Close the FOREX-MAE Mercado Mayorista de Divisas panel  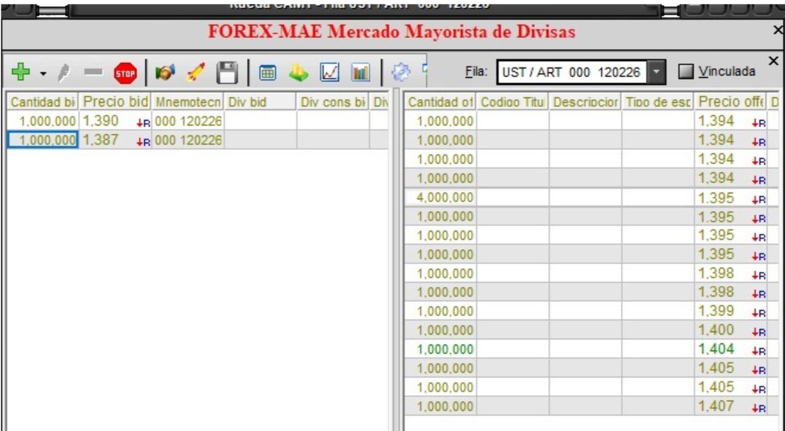pos(778,31)
